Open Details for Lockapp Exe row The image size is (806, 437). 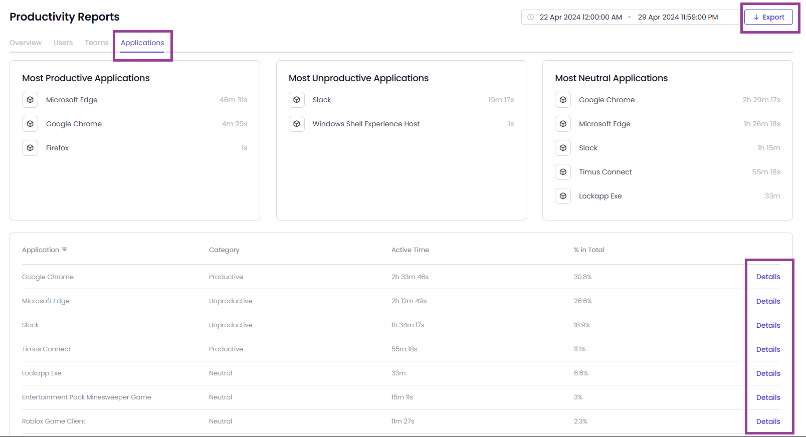point(768,373)
